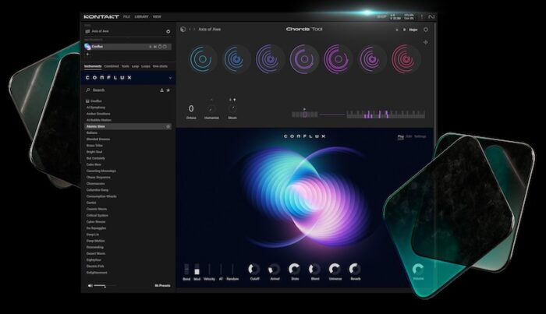This screenshot has height=314, width=546.
Task: Click the Reverb knob
Action: [x=355, y=269]
